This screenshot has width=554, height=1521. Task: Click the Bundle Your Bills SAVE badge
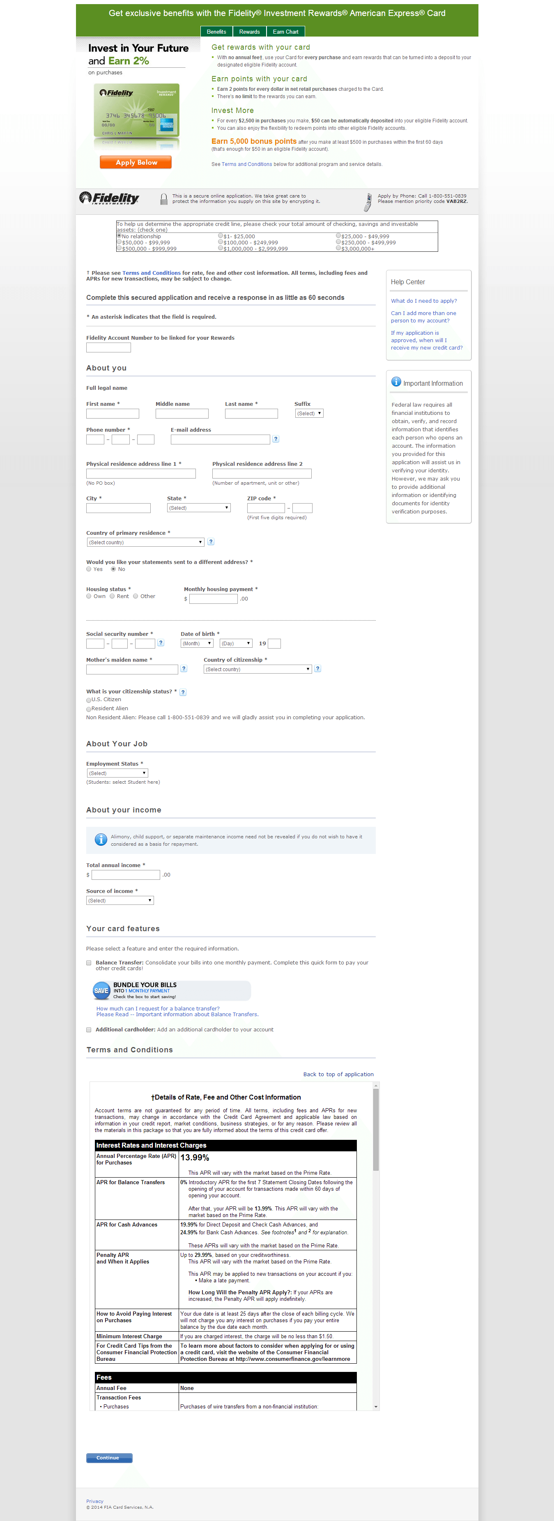tap(101, 991)
